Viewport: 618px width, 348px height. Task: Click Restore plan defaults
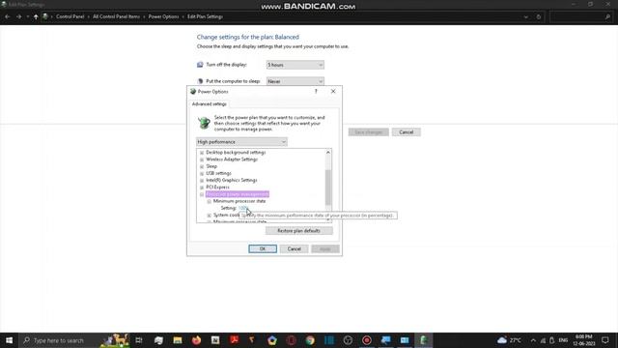click(x=298, y=230)
